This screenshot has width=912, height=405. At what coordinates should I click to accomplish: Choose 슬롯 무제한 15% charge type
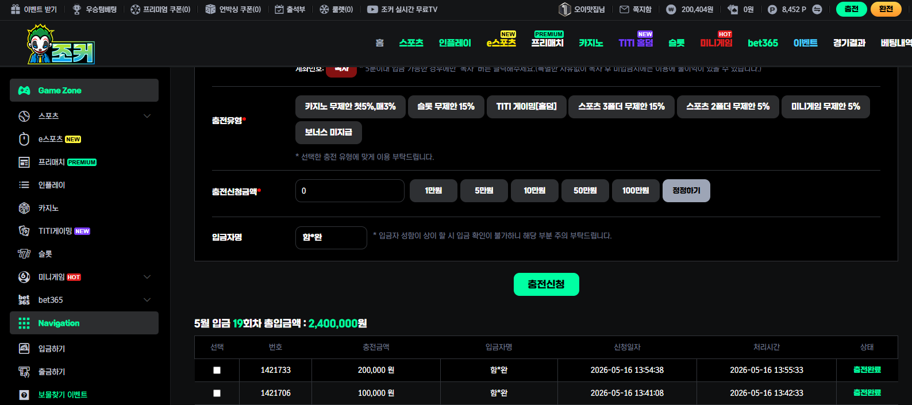click(x=446, y=107)
